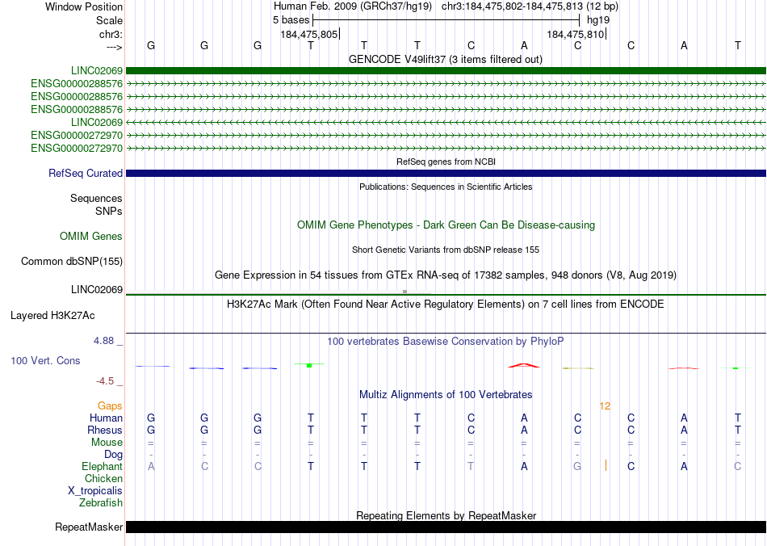Click the SNPs track label
This screenshot has height=546, width=767.
109,211
